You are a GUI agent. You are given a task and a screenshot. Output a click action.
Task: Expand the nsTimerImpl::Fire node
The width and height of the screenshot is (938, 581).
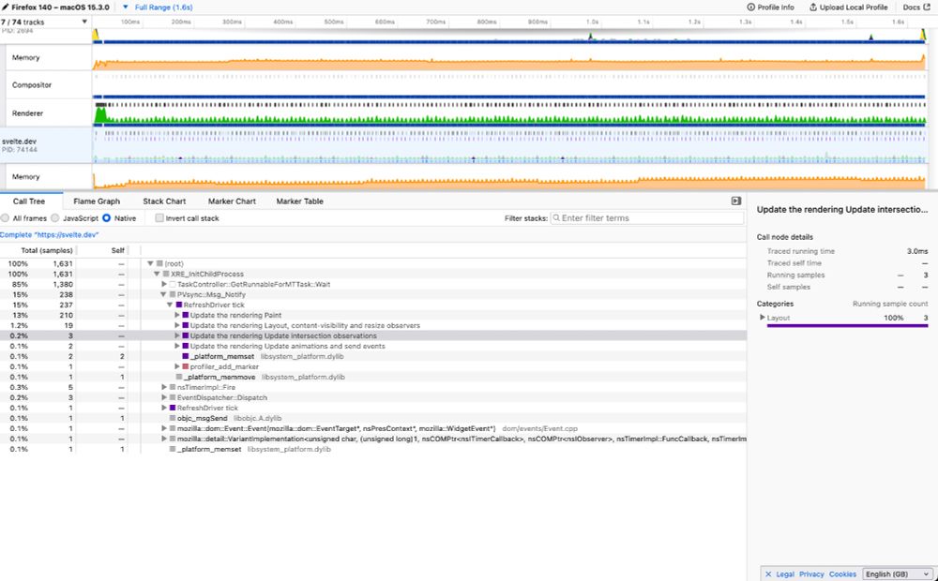coord(164,387)
